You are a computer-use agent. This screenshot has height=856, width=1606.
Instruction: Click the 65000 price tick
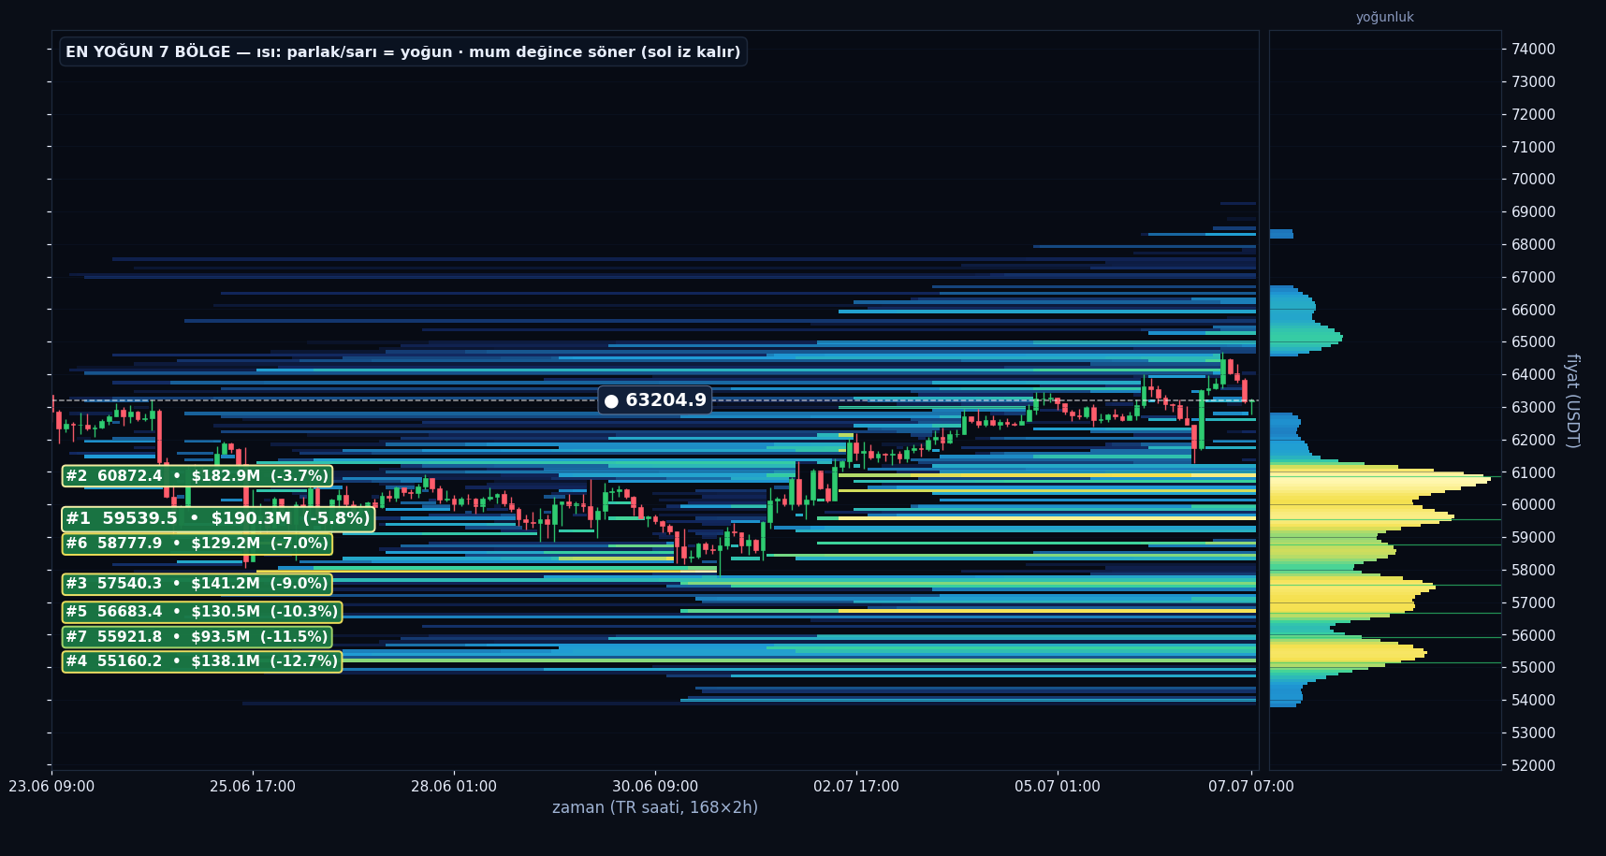[1534, 342]
